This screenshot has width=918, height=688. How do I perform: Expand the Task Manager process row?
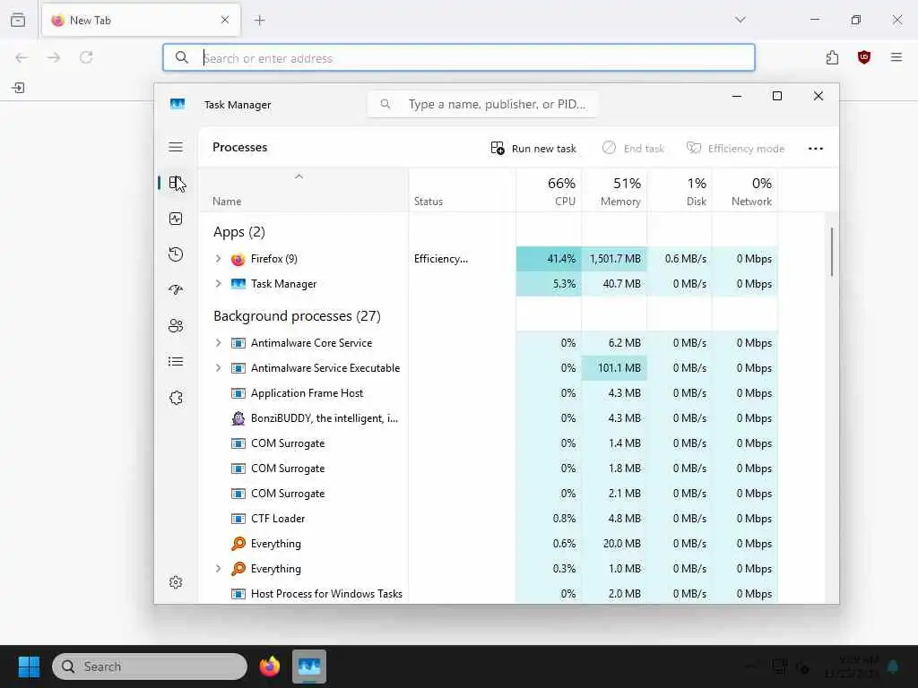tap(218, 284)
